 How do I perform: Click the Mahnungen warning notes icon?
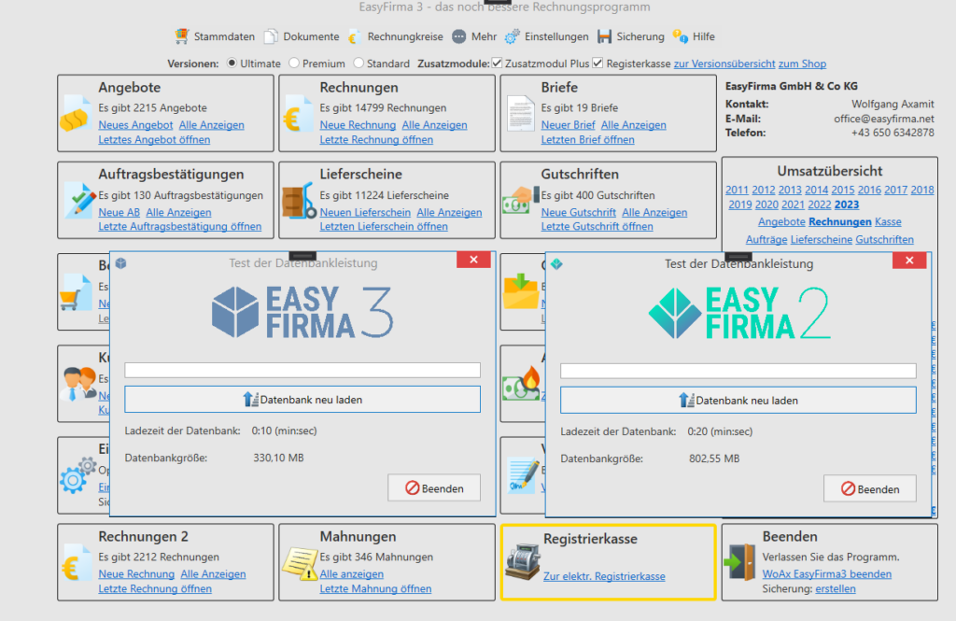coord(300,563)
